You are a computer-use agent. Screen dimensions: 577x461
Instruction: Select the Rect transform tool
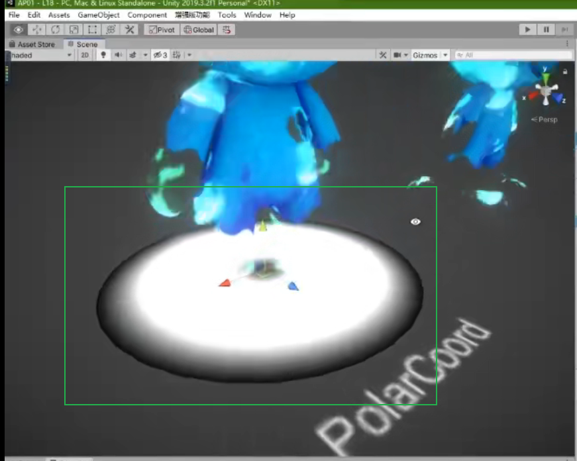[92, 30]
